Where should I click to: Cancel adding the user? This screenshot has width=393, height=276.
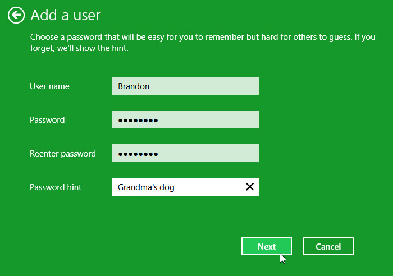328,246
